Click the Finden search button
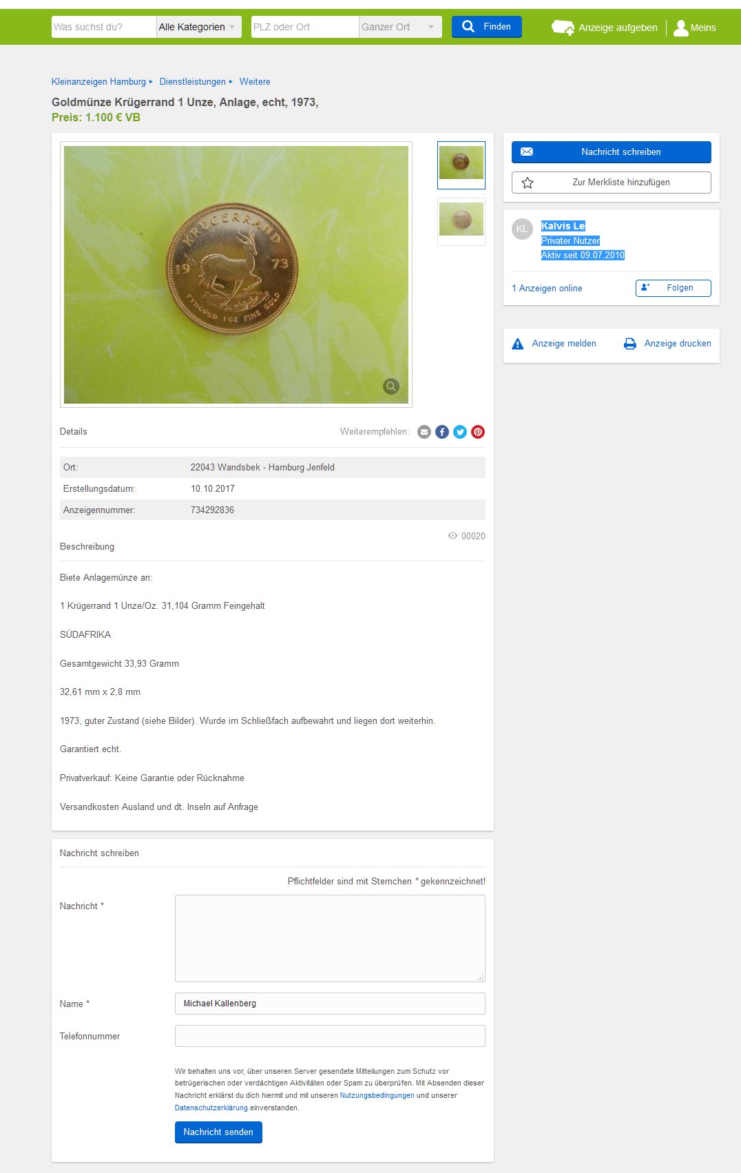 [x=487, y=27]
